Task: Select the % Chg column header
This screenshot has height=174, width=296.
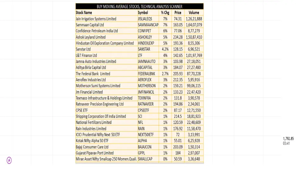Action: pyautogui.click(x=165, y=13)
